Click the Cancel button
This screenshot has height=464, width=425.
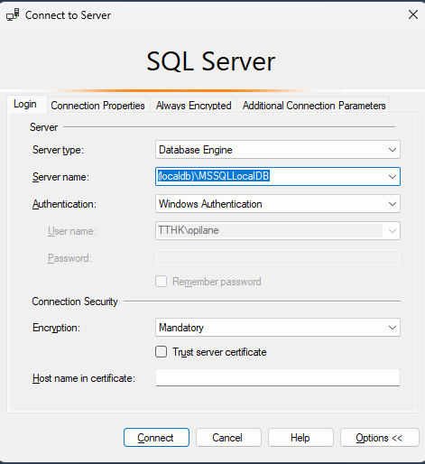click(x=228, y=438)
